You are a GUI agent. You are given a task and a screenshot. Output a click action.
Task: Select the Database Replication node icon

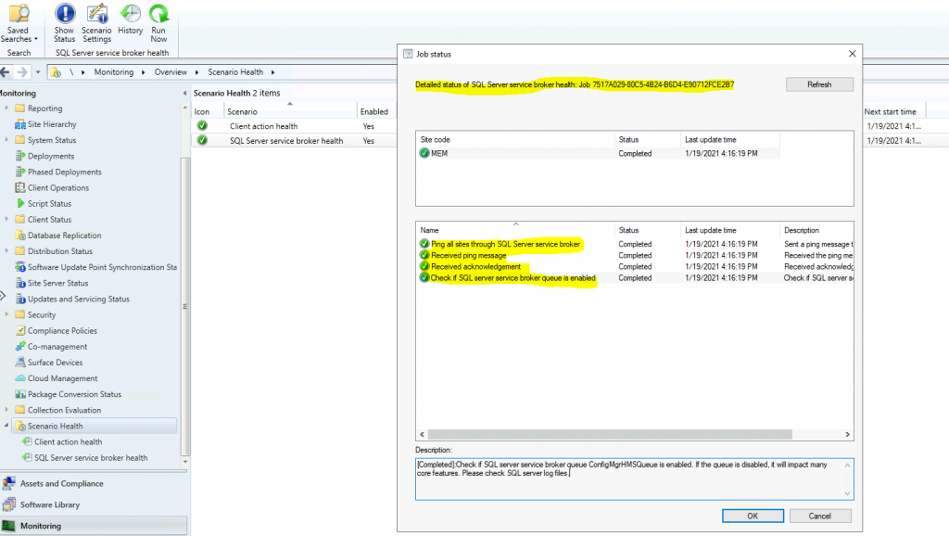(x=20, y=235)
